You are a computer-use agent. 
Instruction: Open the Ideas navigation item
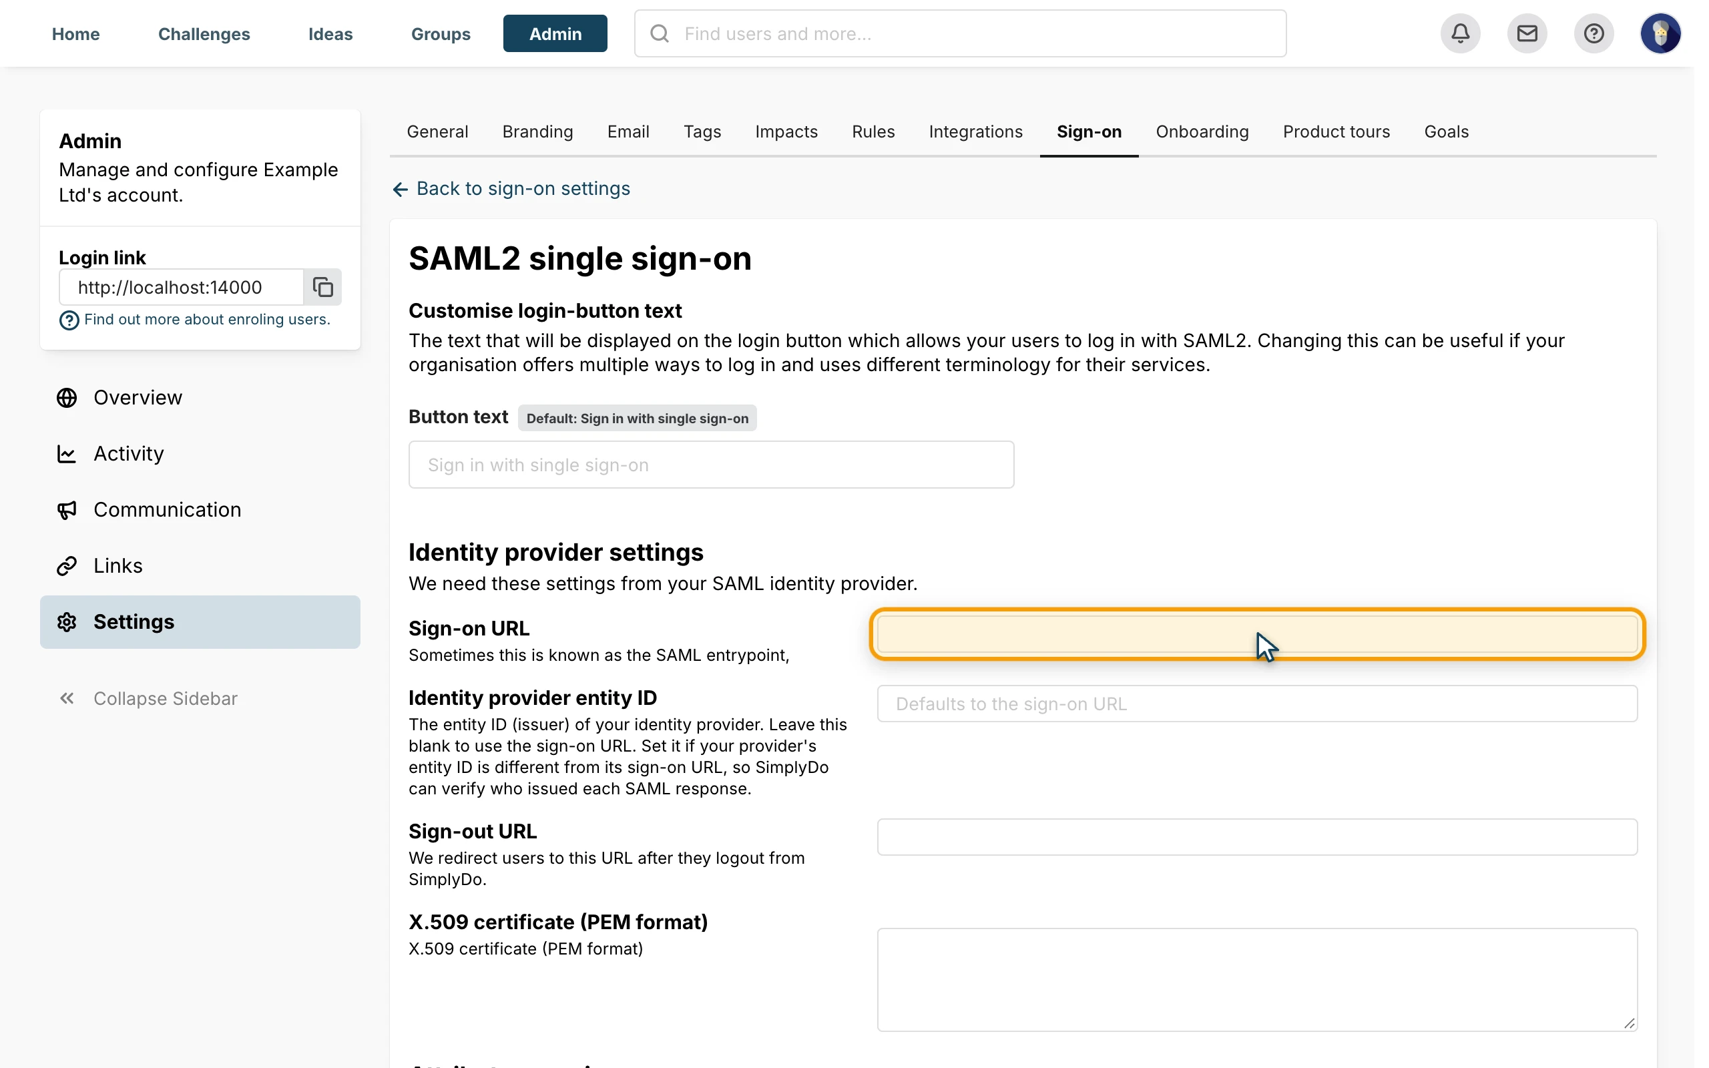(330, 34)
